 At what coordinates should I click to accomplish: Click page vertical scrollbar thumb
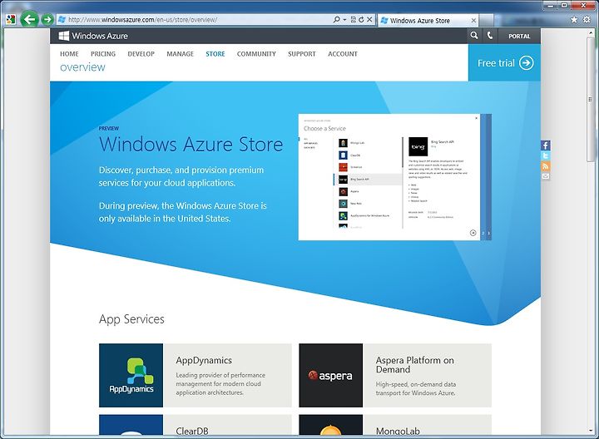tap(591, 99)
